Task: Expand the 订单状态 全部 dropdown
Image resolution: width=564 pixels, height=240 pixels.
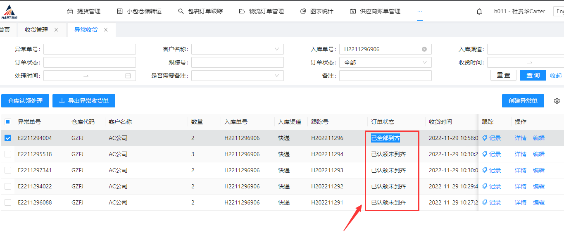Action: point(385,62)
